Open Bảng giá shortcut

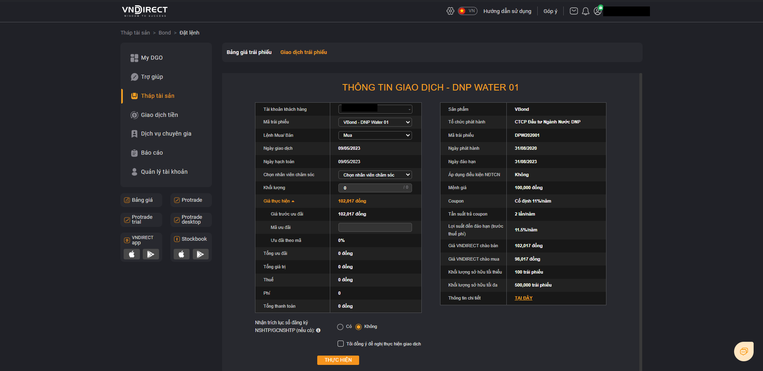[x=141, y=200]
